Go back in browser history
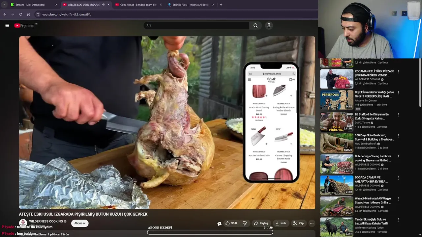This screenshot has width=422, height=237. pyautogui.click(x=5, y=14)
